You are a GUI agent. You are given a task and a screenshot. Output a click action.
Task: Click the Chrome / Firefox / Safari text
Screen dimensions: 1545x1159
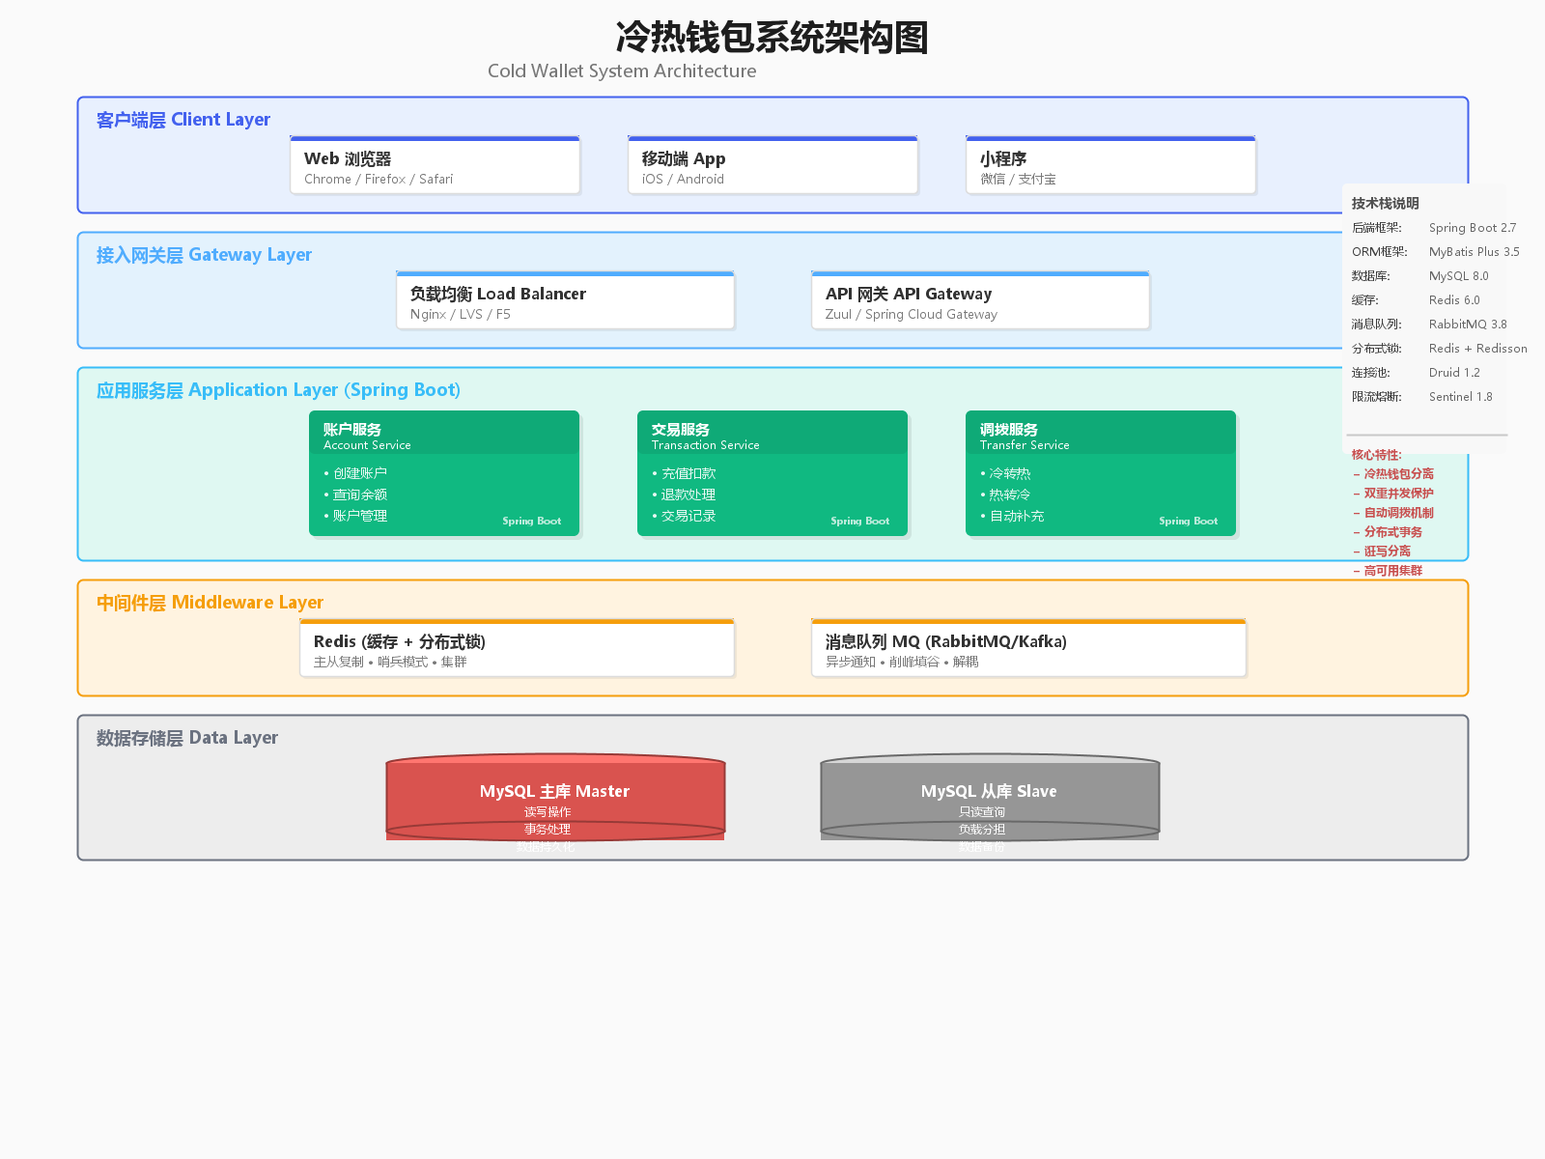(x=379, y=180)
